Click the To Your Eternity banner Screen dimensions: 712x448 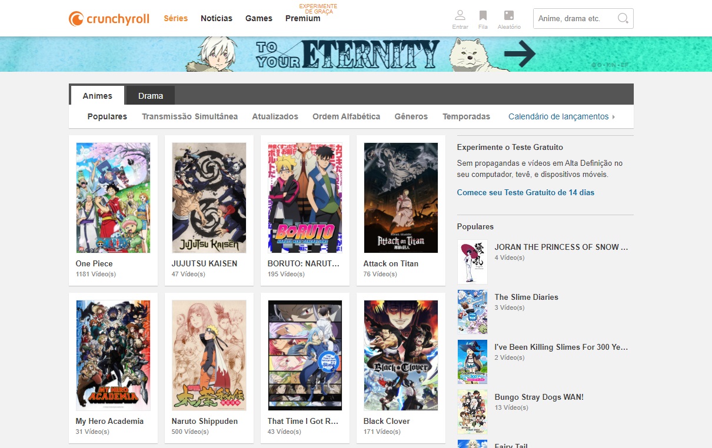(355, 54)
